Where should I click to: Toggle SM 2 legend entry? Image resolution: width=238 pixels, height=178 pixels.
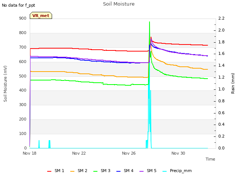click(x=79, y=171)
